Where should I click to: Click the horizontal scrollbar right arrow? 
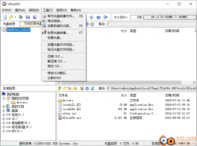[x=194, y=83]
